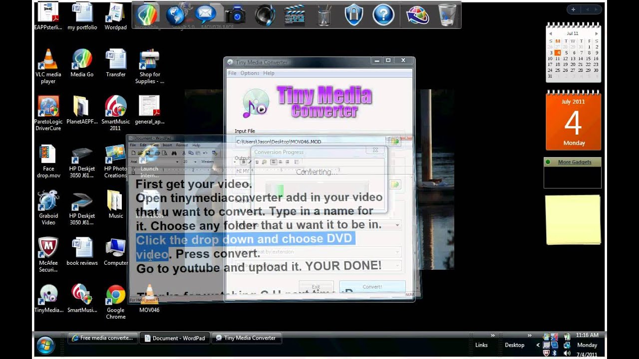Open the general_ap PDF file icon
639x359 pixels.
[x=149, y=110]
